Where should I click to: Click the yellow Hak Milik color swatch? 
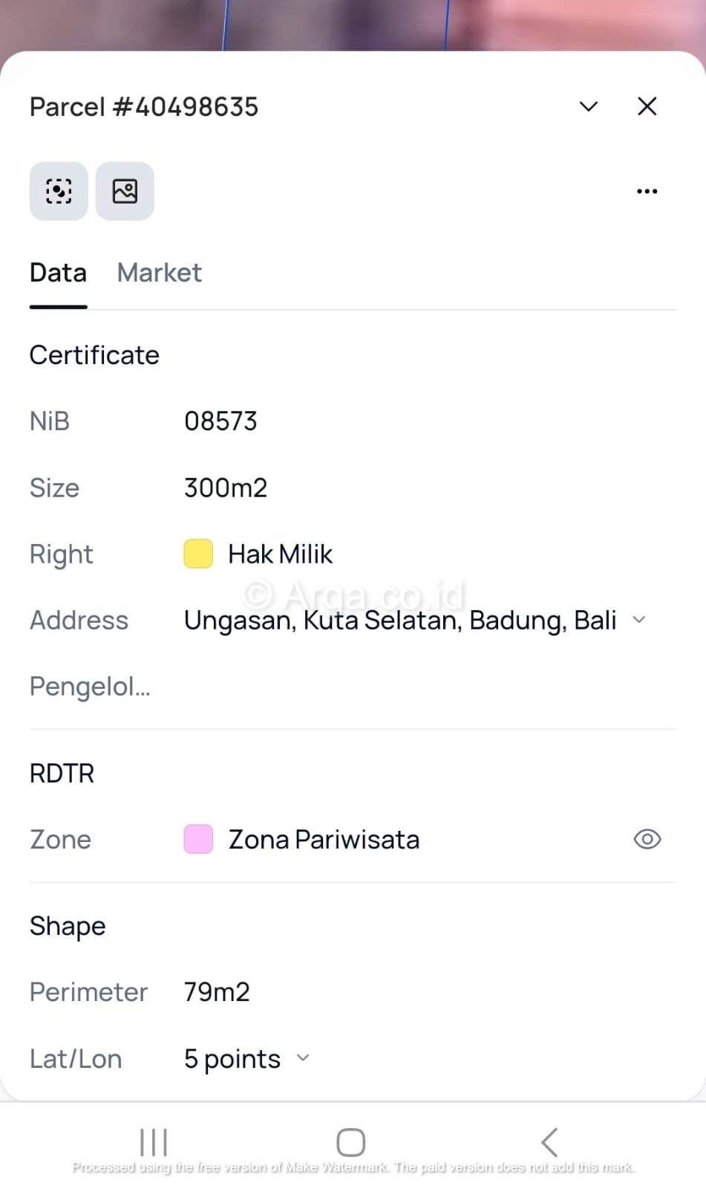coord(198,554)
